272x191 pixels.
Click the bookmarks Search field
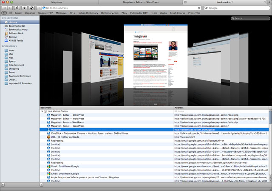pos(250,18)
